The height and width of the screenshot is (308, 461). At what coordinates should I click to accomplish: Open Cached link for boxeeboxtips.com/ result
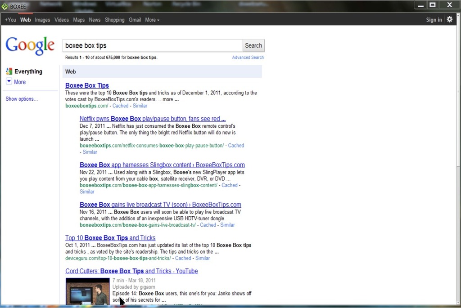(x=121, y=106)
